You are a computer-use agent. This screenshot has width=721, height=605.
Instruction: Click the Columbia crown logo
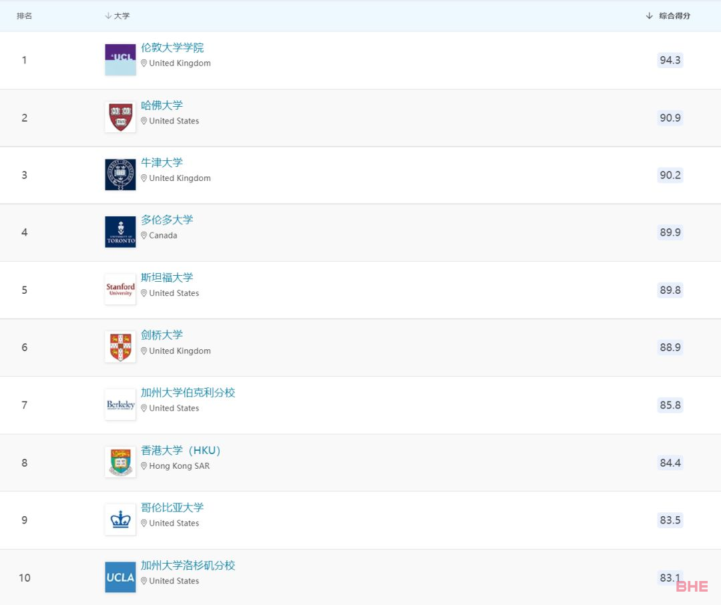[120, 520]
